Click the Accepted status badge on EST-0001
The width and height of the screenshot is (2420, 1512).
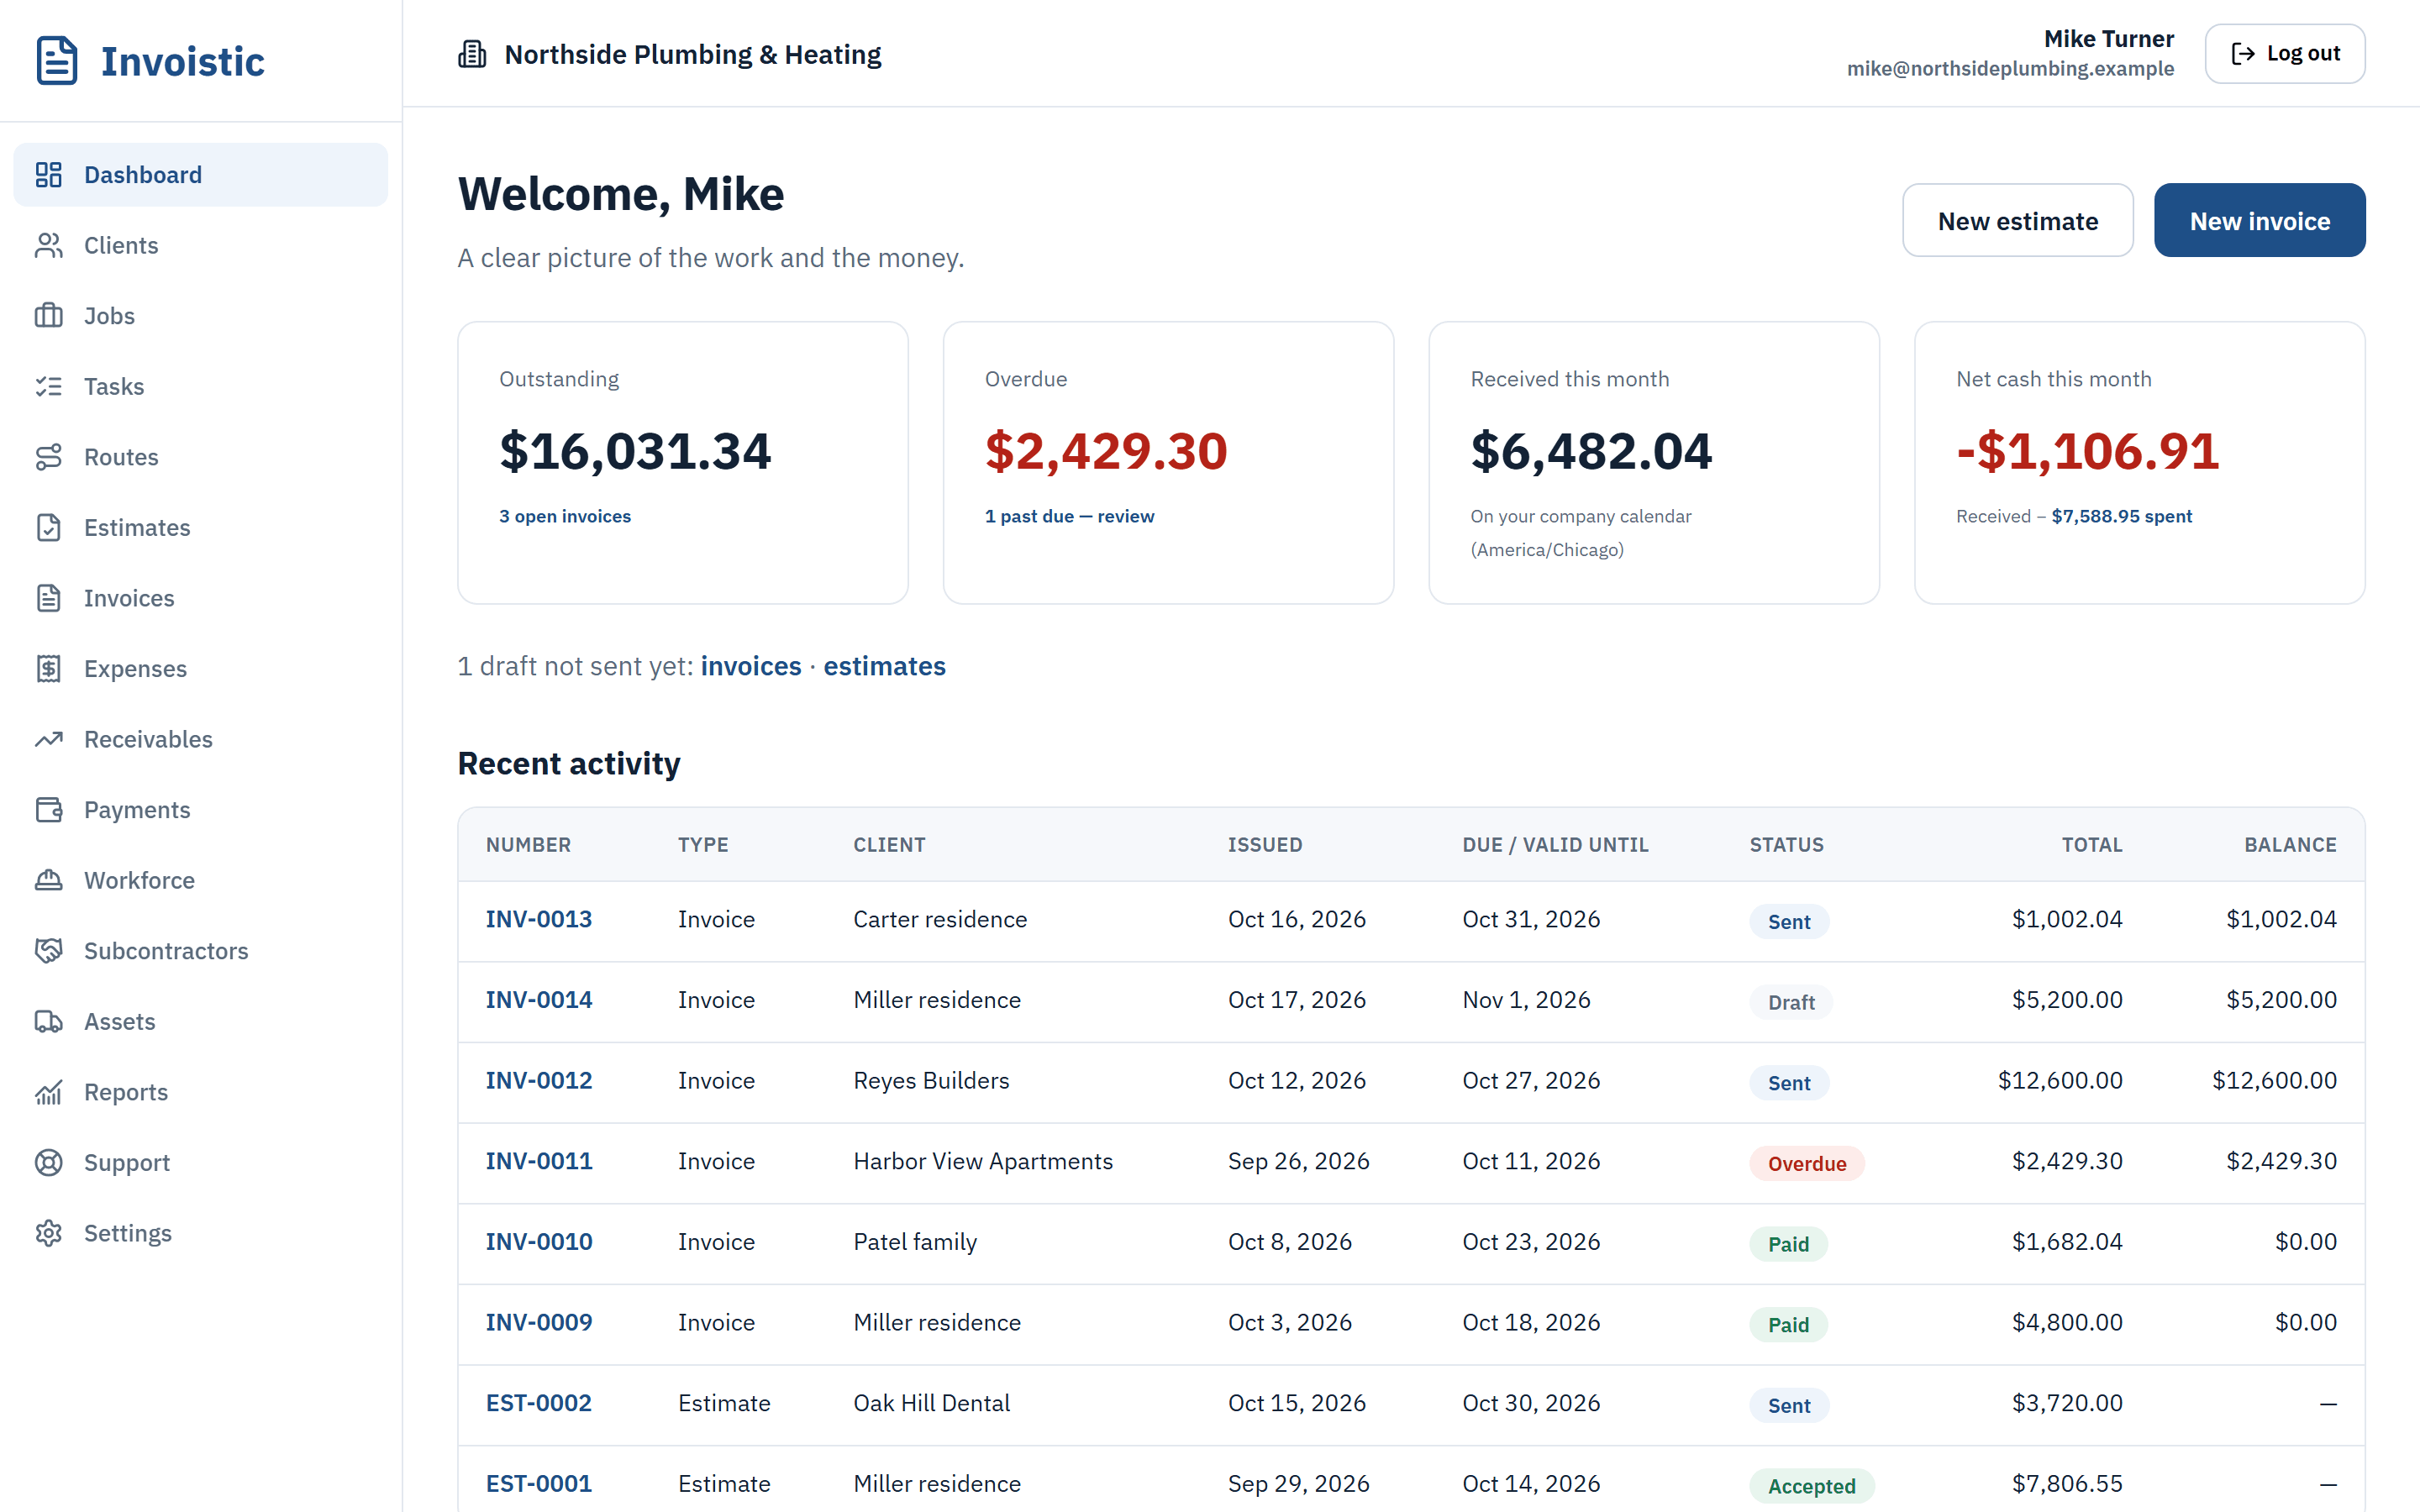tap(1811, 1486)
